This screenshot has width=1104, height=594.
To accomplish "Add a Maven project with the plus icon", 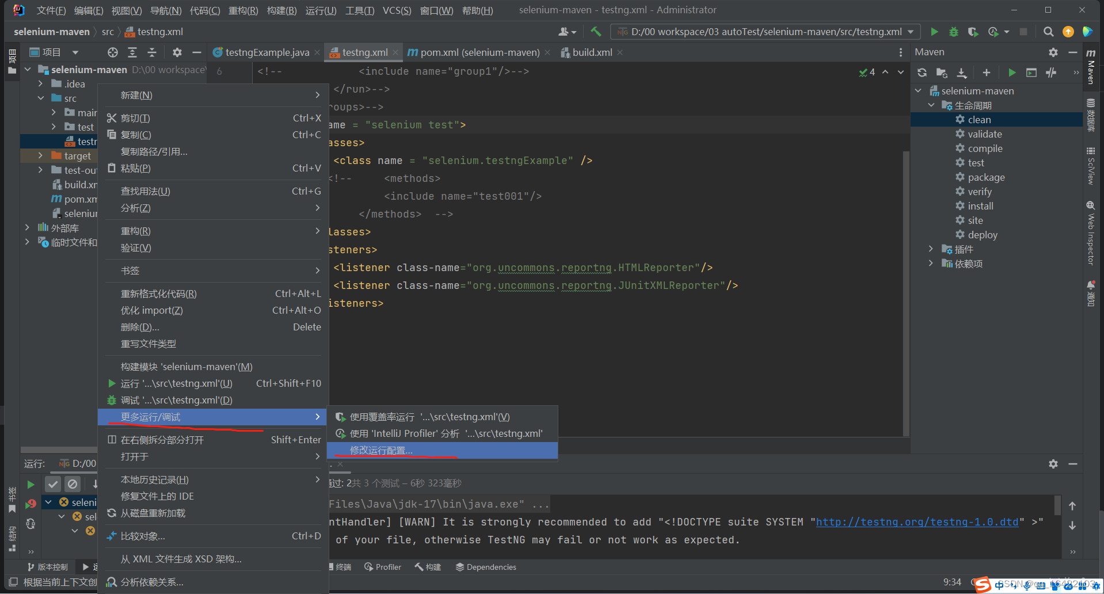I will tap(987, 73).
